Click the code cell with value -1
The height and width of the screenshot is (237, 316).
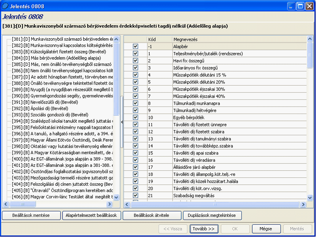click(160, 47)
